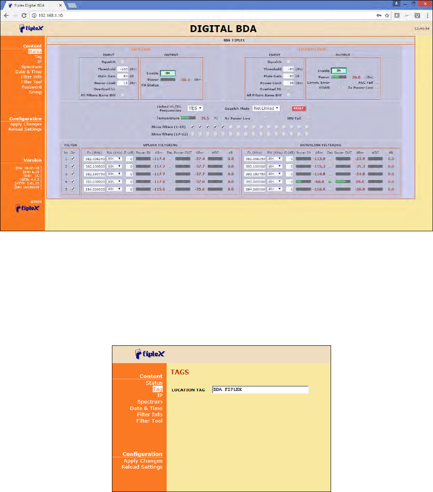Open Tag in the top sidebar
Image resolution: width=433 pixels, height=492 pixels.
tap(38, 56)
